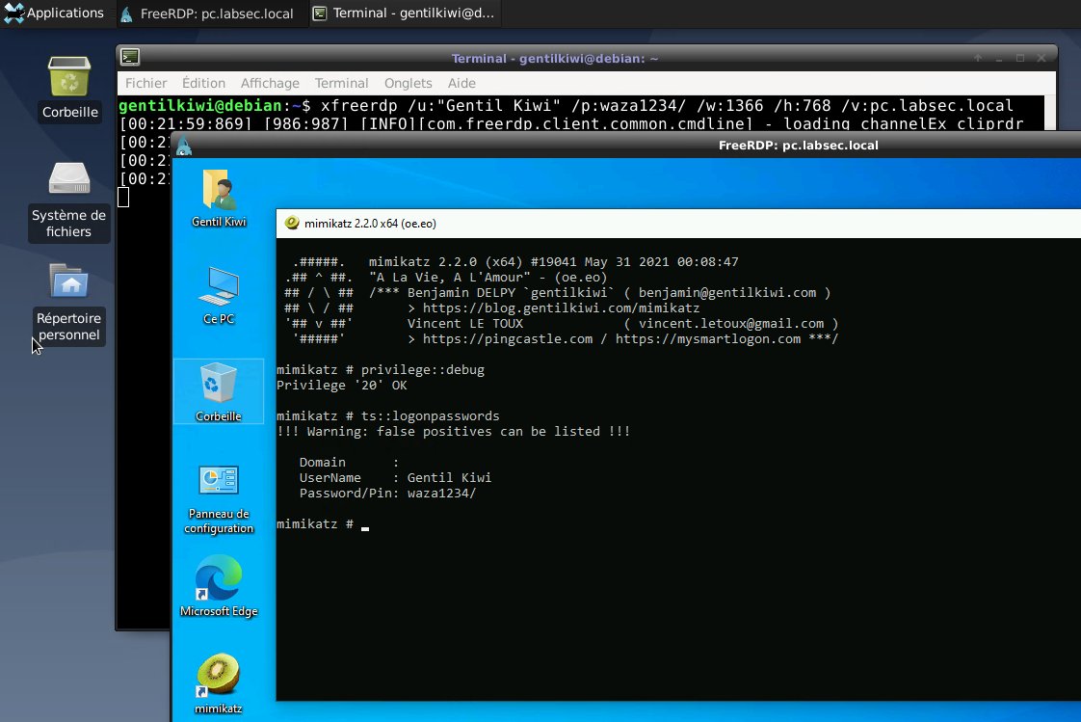Open the Fichier menu in Terminal
Viewport: 1081px width, 722px height.
[146, 83]
